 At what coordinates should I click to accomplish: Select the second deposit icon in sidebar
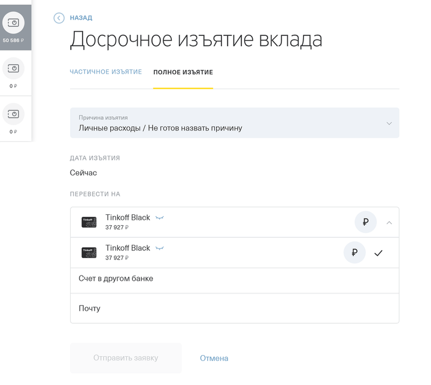pos(13,69)
